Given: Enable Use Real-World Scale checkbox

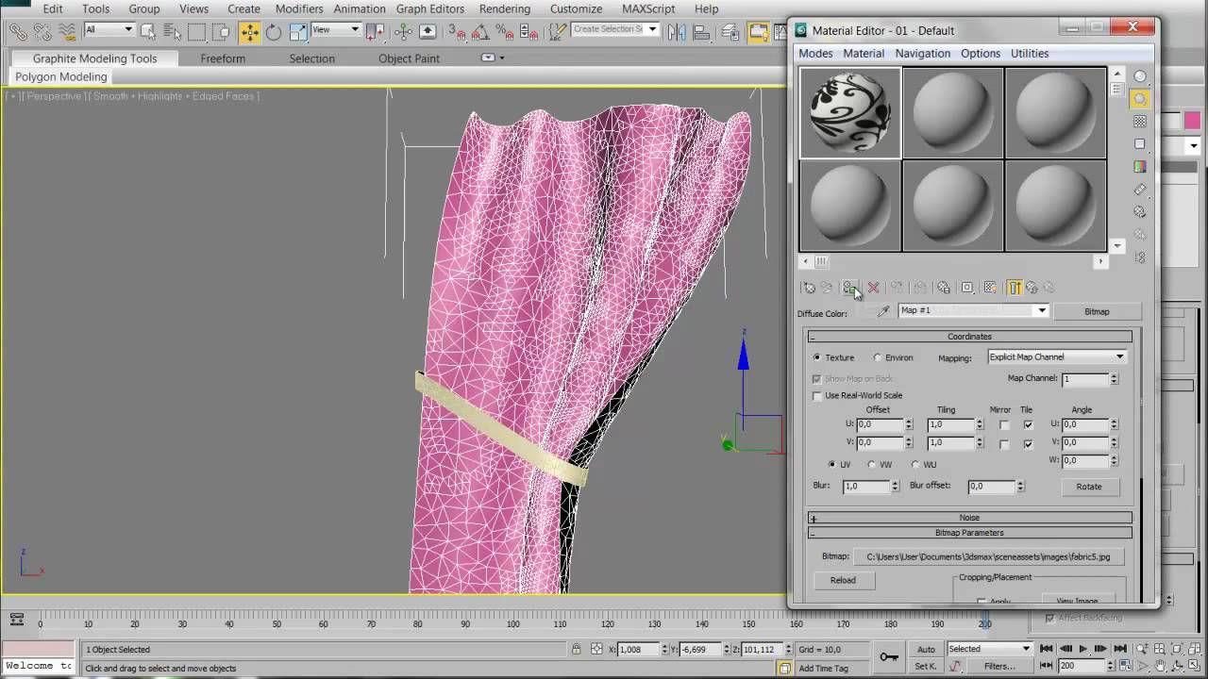Looking at the screenshot, I should click(x=817, y=395).
